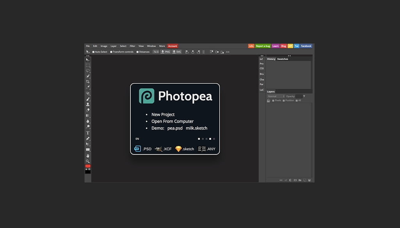Open the File menu
The height and width of the screenshot is (228, 400).
click(x=88, y=46)
